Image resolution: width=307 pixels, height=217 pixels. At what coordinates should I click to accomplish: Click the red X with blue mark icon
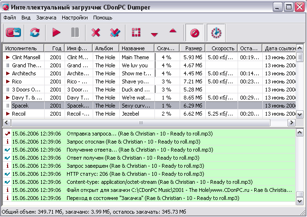(115, 32)
